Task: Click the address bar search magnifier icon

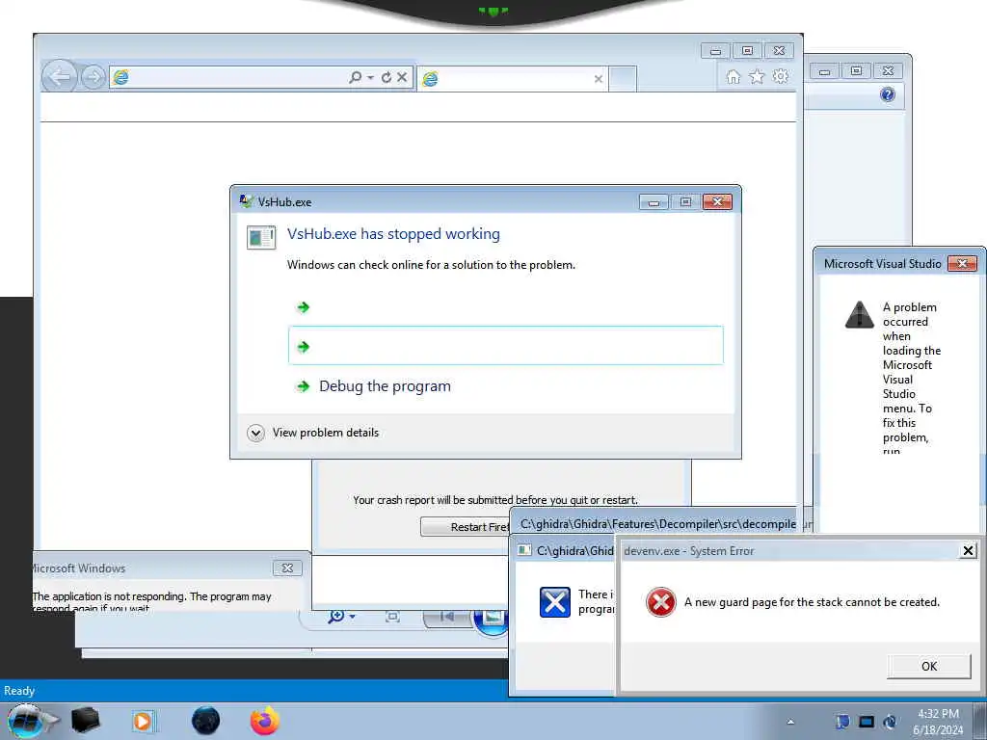Action: (x=355, y=77)
